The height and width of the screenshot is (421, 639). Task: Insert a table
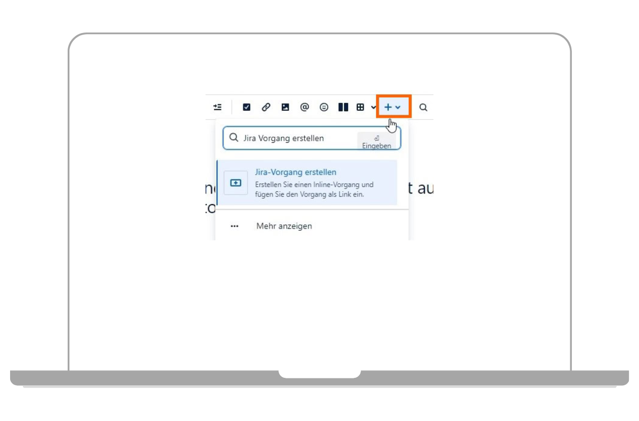[360, 107]
